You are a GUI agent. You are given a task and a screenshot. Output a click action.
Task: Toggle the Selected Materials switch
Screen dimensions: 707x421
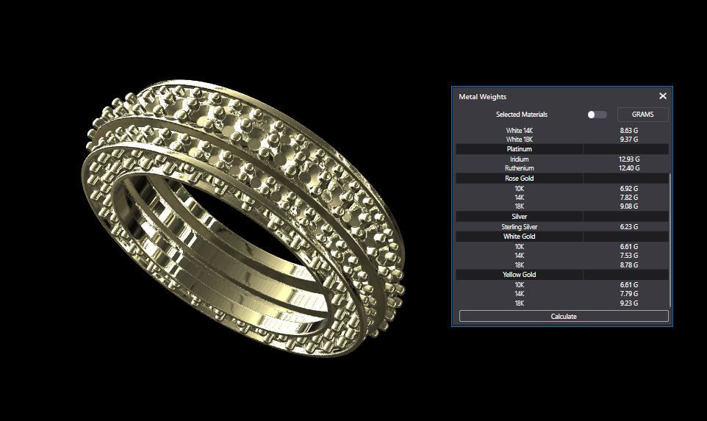click(597, 115)
